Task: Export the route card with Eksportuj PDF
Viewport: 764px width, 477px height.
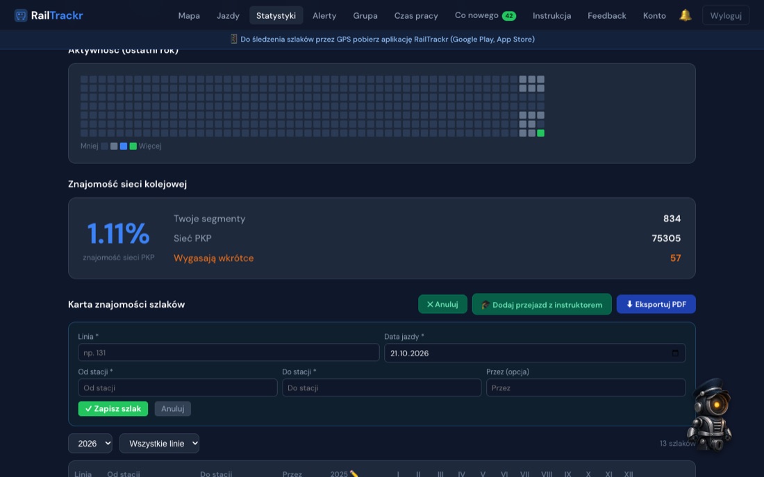Action: pyautogui.click(x=656, y=304)
